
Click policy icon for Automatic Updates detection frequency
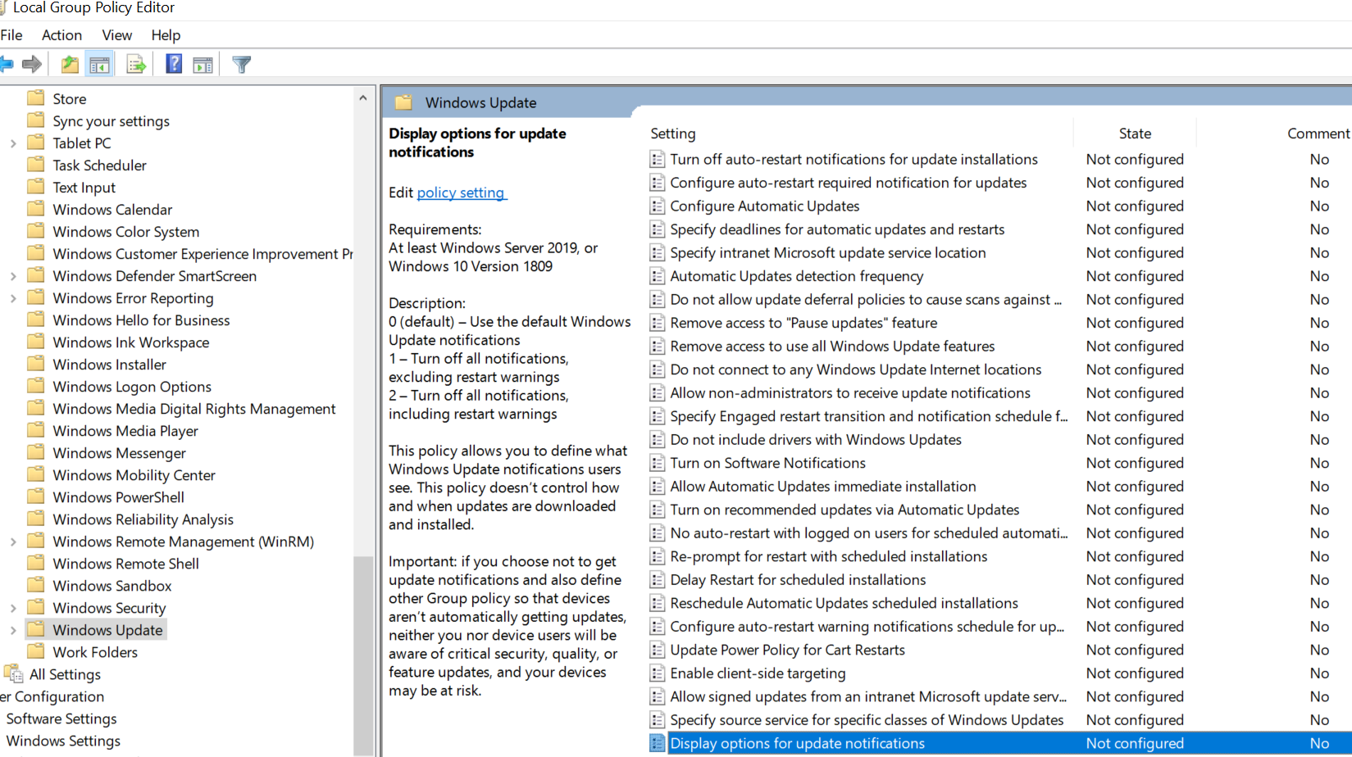click(x=657, y=276)
